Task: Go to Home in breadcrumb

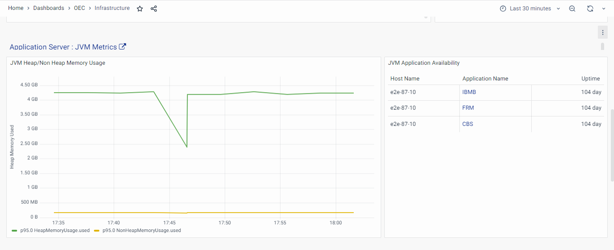Action: tap(16, 8)
